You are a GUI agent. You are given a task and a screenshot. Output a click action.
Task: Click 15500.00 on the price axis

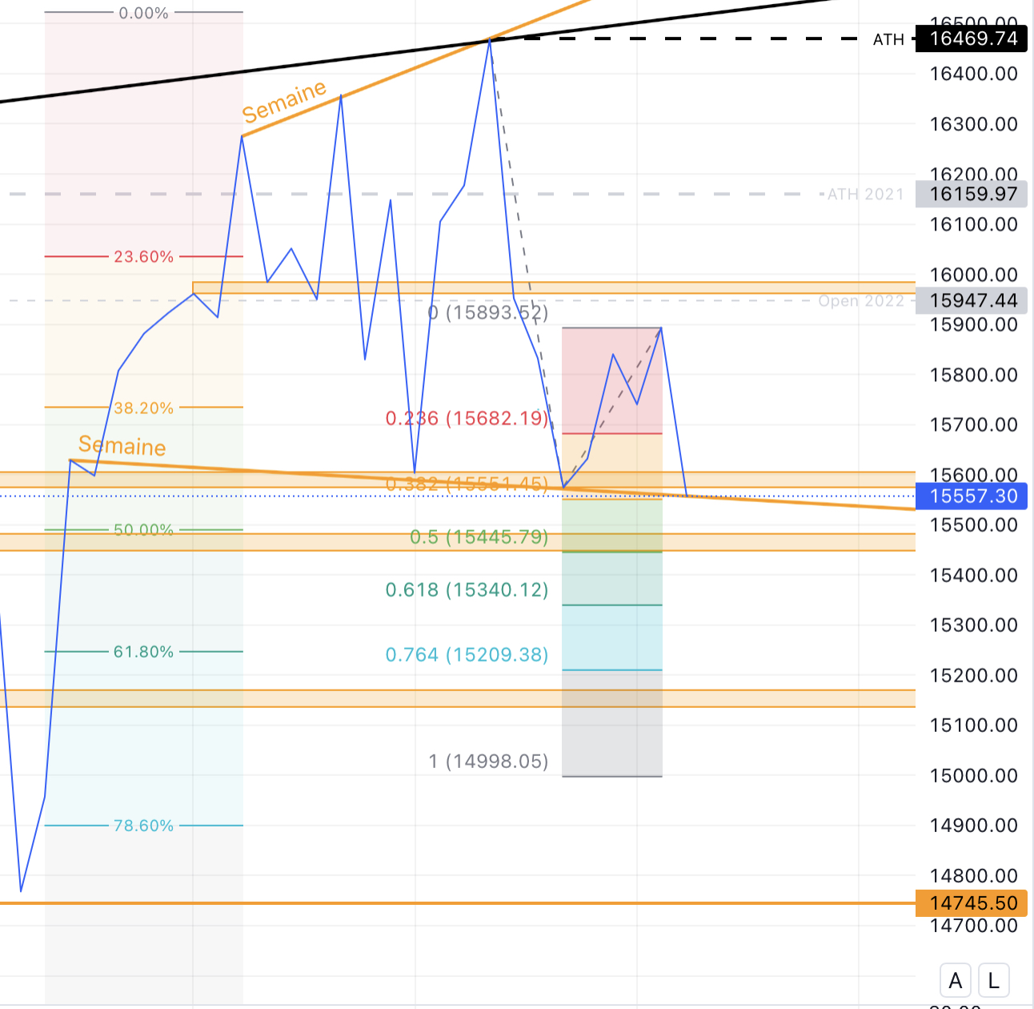(973, 525)
